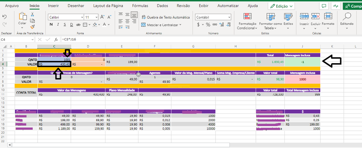Open the comments pane icon
The image size is (362, 148).
[324, 6]
